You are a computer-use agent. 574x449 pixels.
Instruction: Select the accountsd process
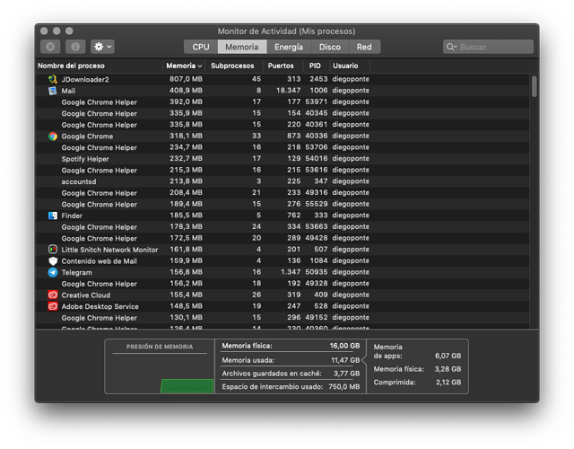coord(283,181)
